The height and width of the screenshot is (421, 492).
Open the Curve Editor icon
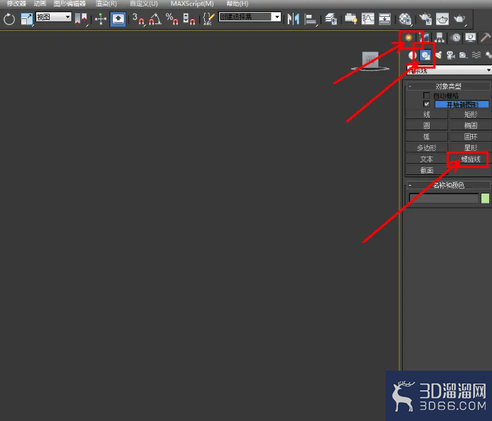click(368, 19)
